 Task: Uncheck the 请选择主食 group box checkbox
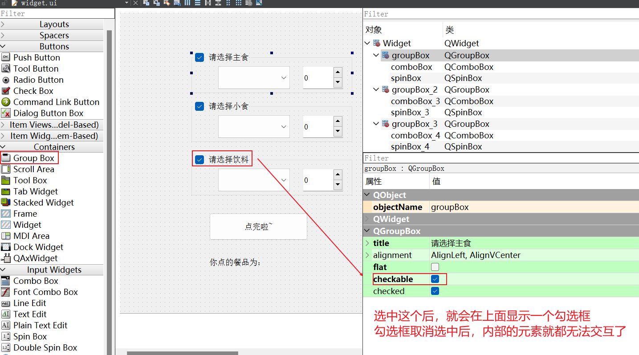(199, 57)
